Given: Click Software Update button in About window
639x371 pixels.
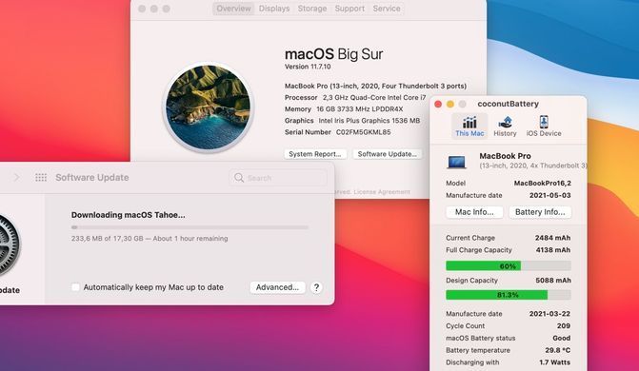Looking at the screenshot, I should tap(388, 154).
